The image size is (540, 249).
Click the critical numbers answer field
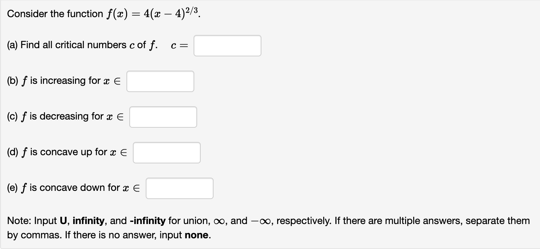(227, 45)
